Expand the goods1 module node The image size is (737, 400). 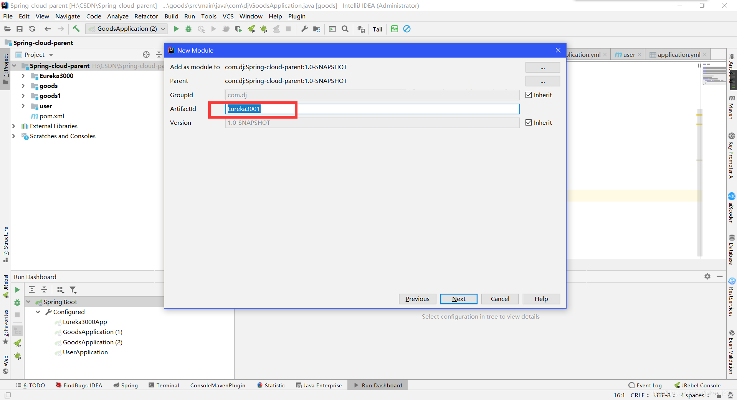tap(23, 96)
